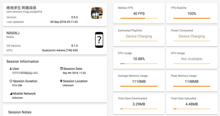Select the Estimated Playtime card

coord(139,36)
